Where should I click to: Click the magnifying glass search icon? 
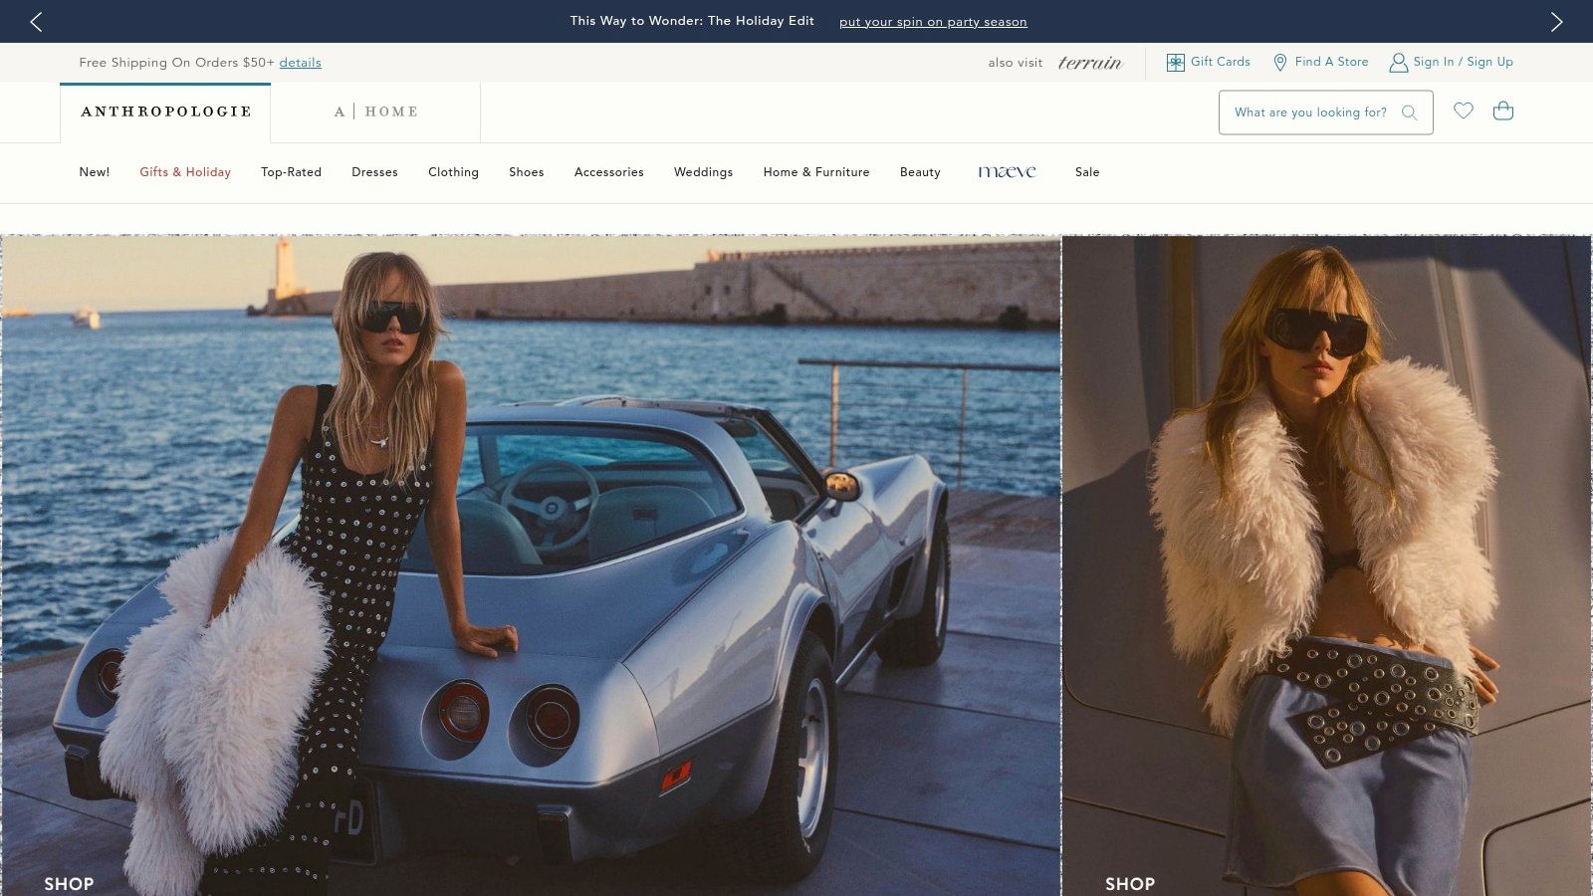(1409, 112)
